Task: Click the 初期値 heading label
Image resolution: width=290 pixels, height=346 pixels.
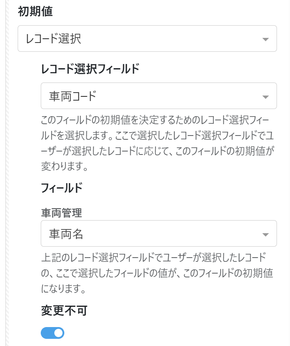Action: point(35,12)
